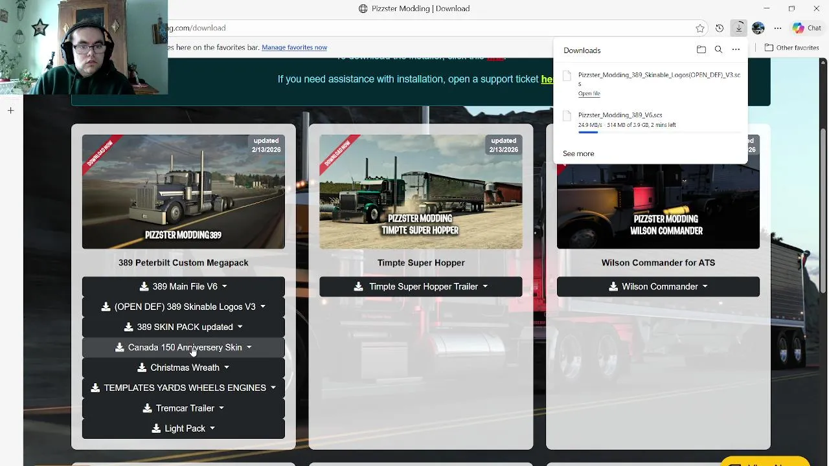Click download icon on Light Pack
829x466 pixels.
[156, 428]
